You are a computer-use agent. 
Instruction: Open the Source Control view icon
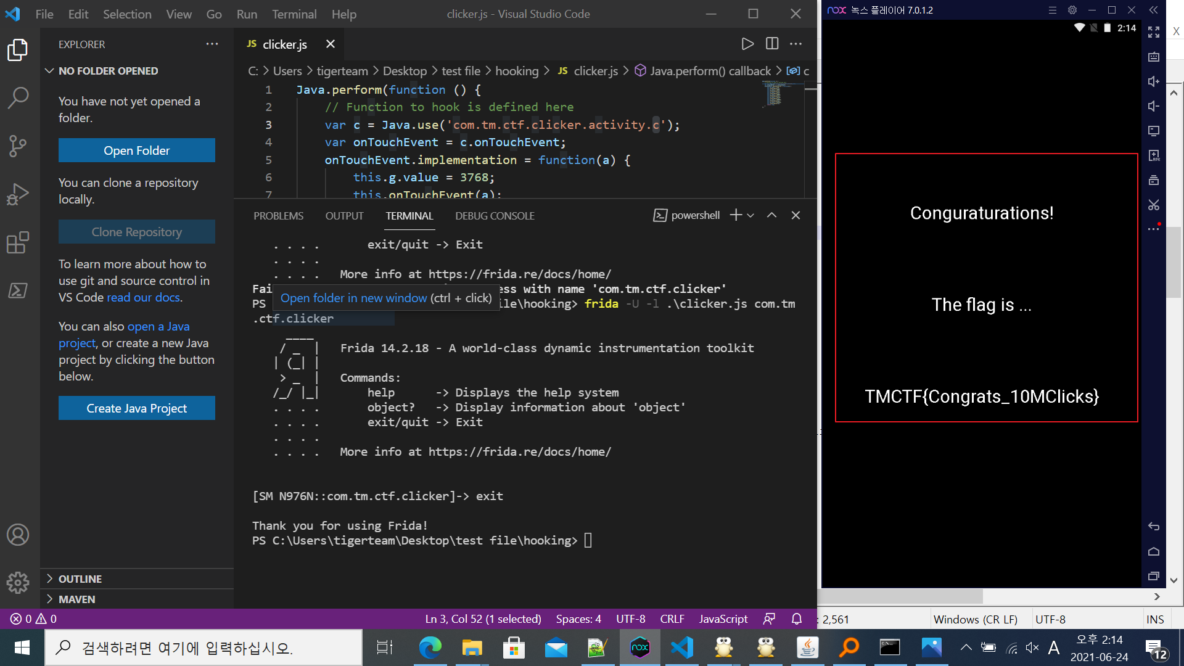click(x=18, y=146)
